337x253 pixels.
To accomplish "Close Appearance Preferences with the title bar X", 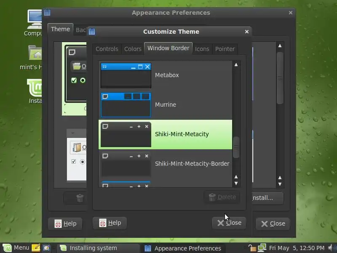I will [291, 13].
